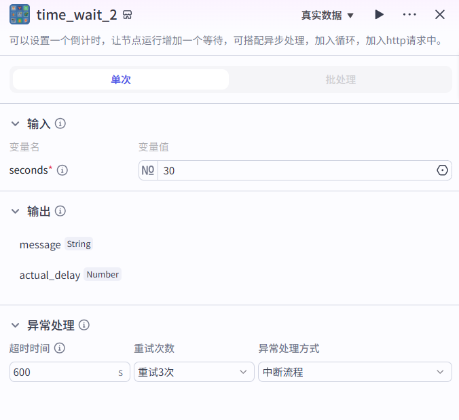Collapse the 输入 section

click(x=15, y=123)
